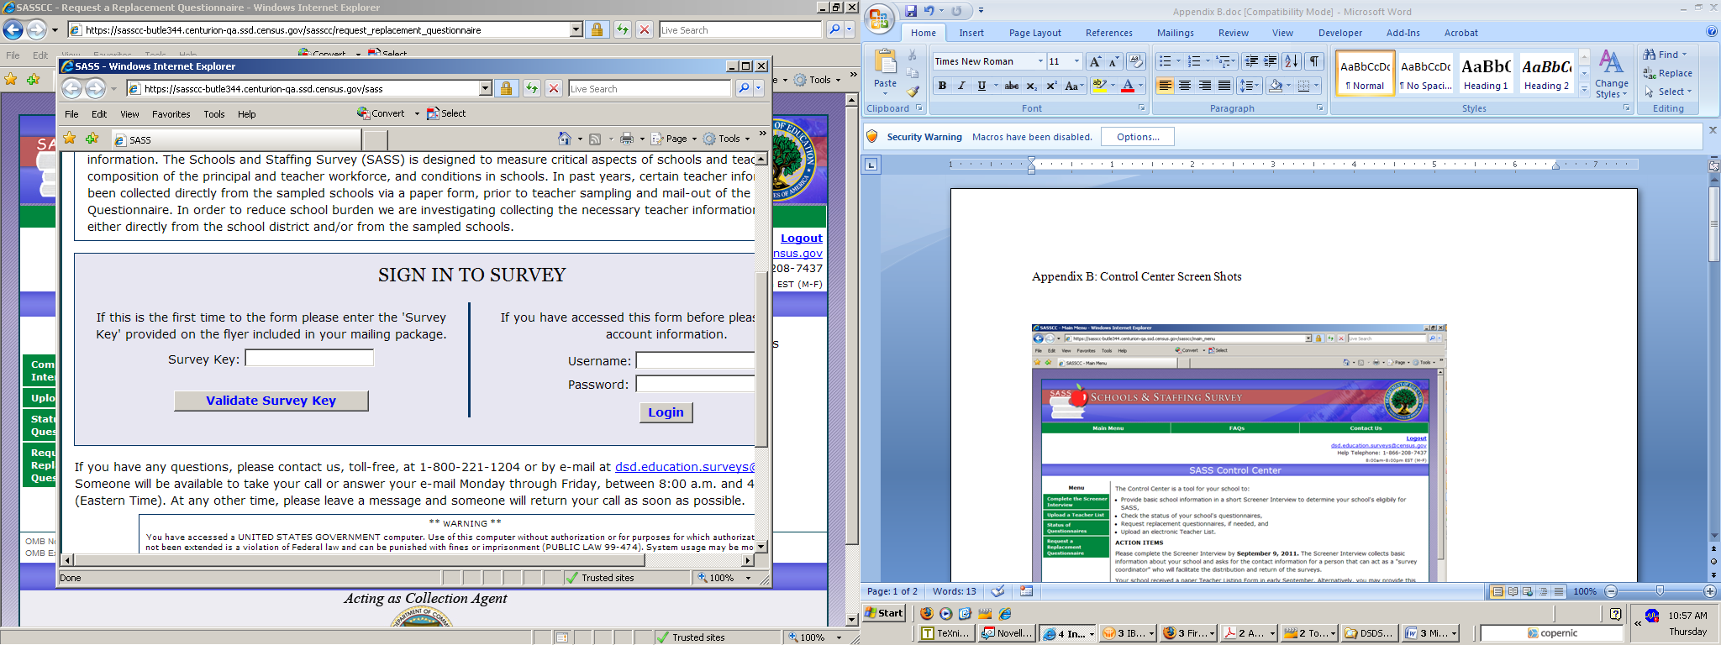Open the Times New Roman font dropdown
The width and height of the screenshot is (1721, 645).
click(x=1039, y=61)
